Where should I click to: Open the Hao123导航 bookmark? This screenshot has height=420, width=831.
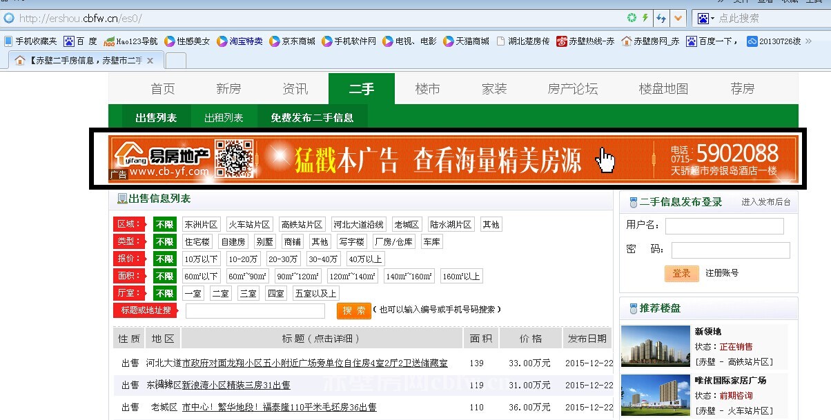[130, 41]
